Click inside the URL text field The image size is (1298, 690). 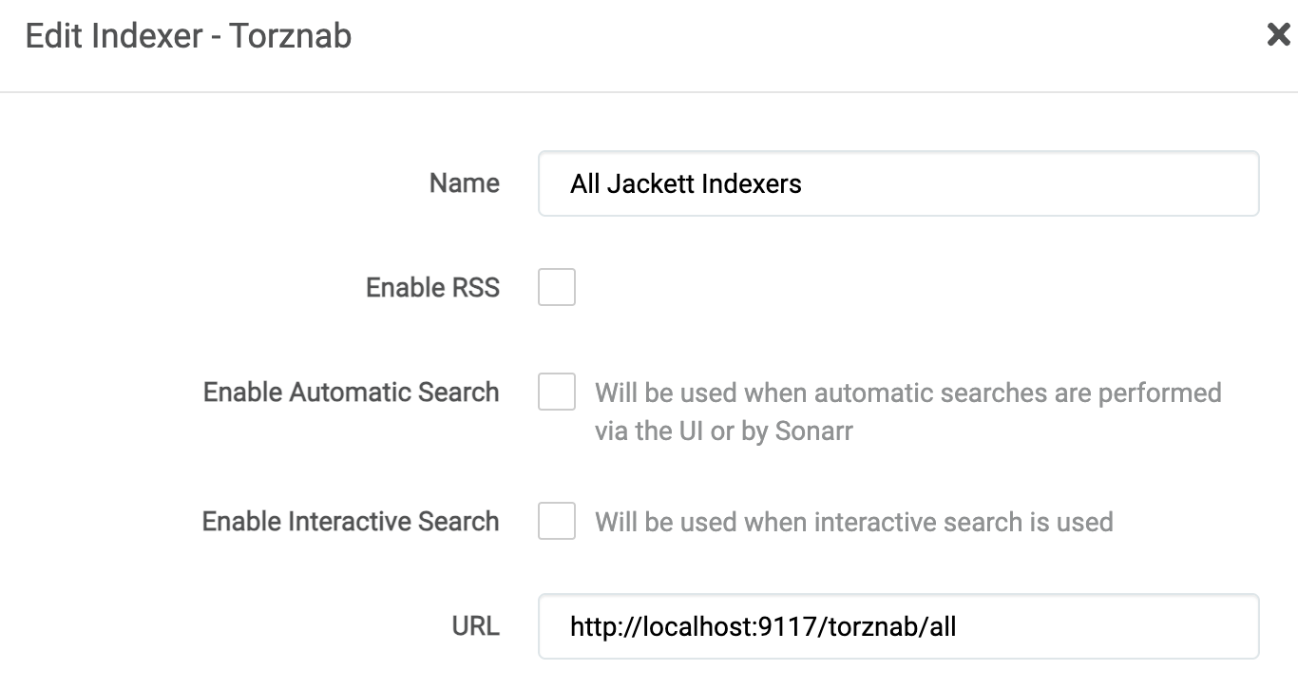pos(898,626)
